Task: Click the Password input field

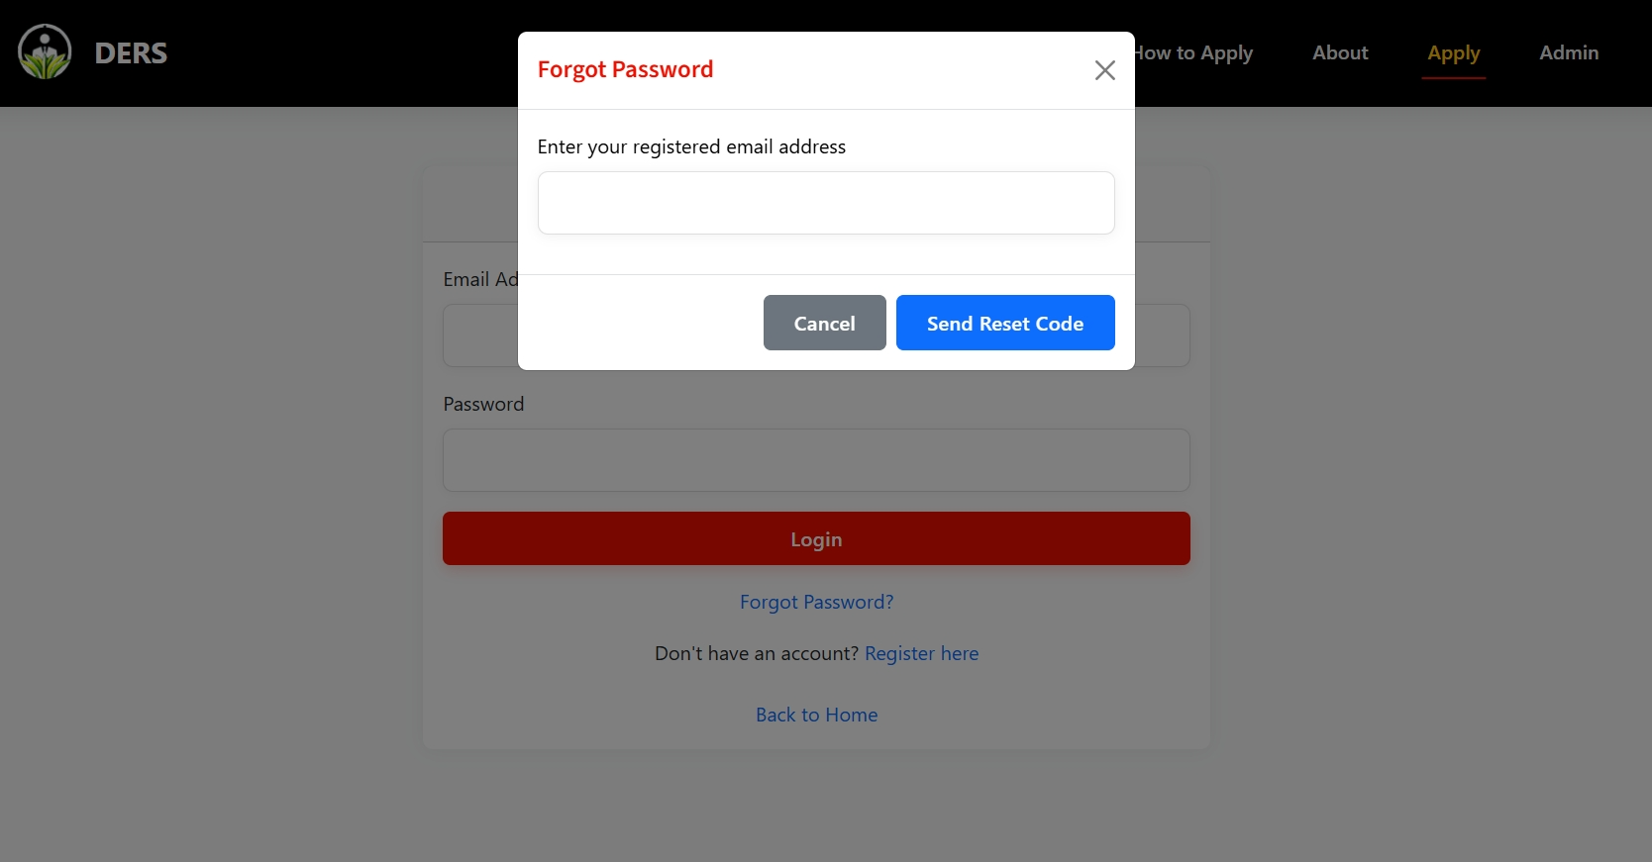Action: (815, 460)
